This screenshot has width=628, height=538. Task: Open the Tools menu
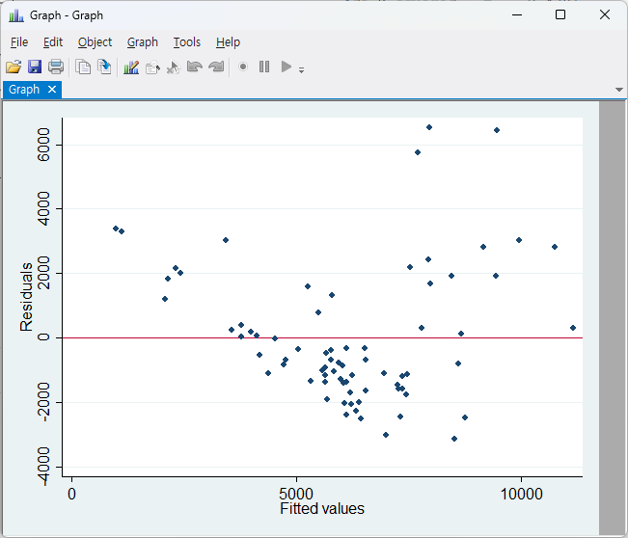click(187, 42)
